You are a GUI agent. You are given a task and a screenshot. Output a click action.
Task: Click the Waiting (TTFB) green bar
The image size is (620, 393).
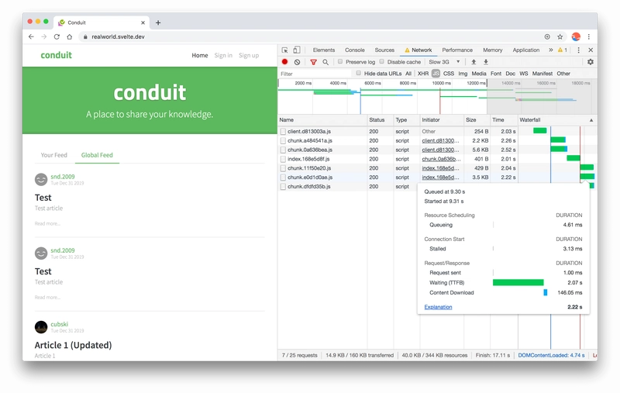click(x=518, y=282)
